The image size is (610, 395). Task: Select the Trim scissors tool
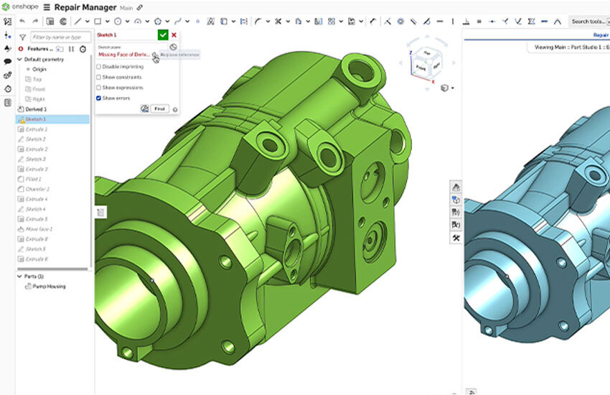pyautogui.click(x=278, y=22)
